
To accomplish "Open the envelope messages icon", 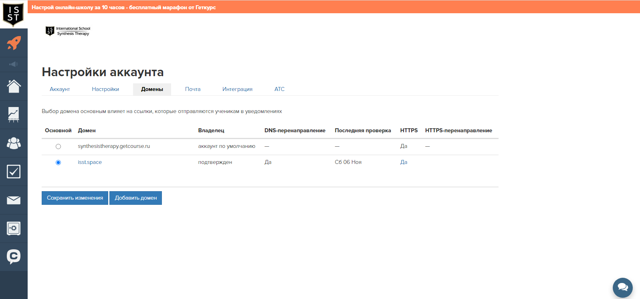I will click(x=14, y=200).
